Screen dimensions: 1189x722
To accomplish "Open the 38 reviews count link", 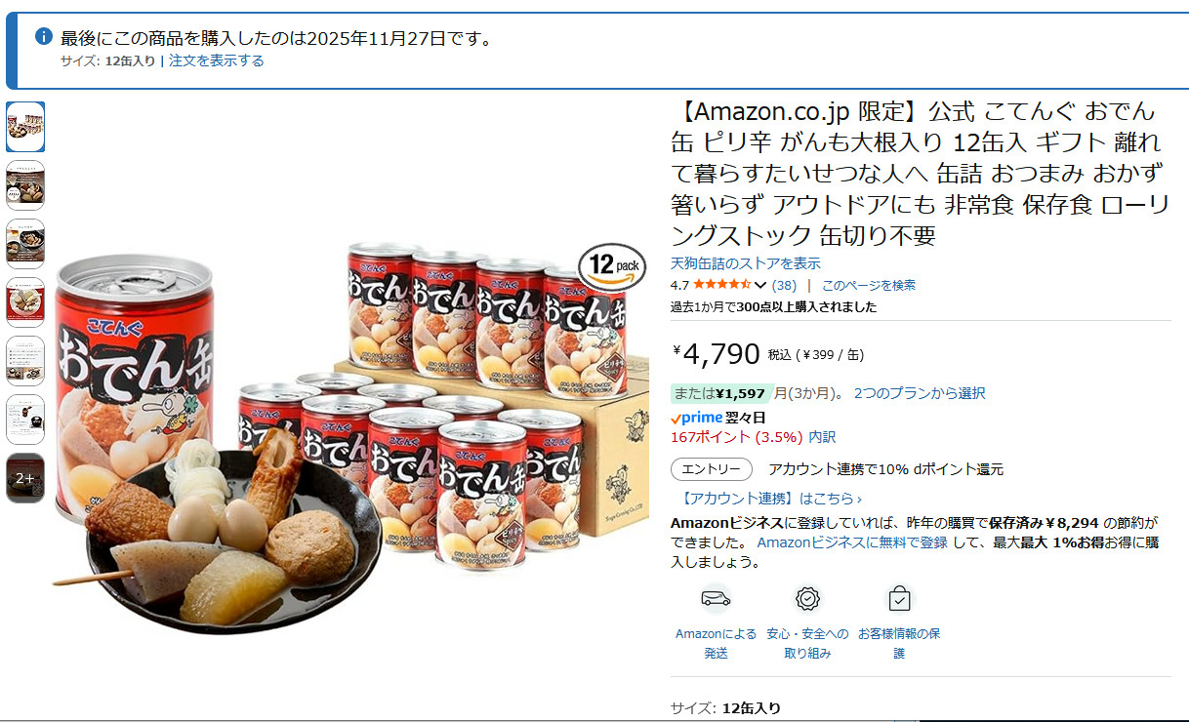I will tap(784, 285).
